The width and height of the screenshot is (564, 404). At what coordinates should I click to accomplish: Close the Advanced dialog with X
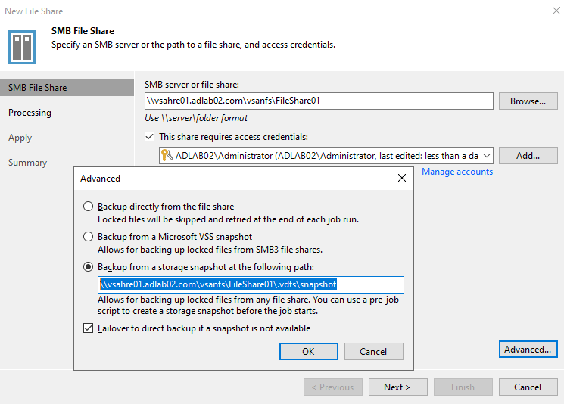402,178
